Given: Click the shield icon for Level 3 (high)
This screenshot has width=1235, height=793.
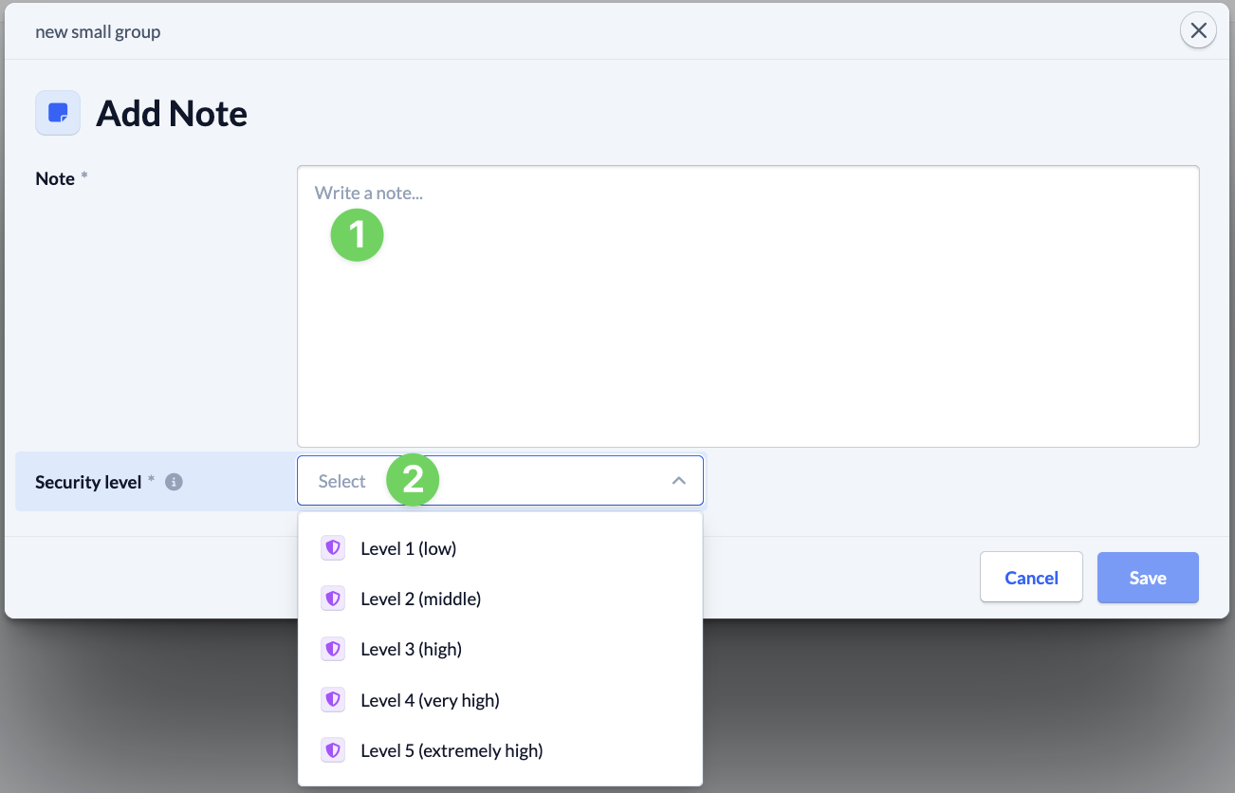Looking at the screenshot, I should [x=332, y=650].
